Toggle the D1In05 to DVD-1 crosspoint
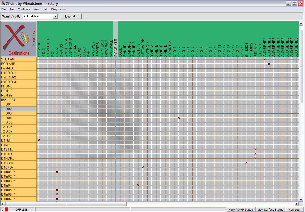The height and width of the screenshot is (212, 305). 57,190
